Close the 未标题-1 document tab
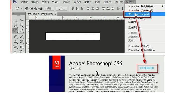 click(x=55, y=14)
